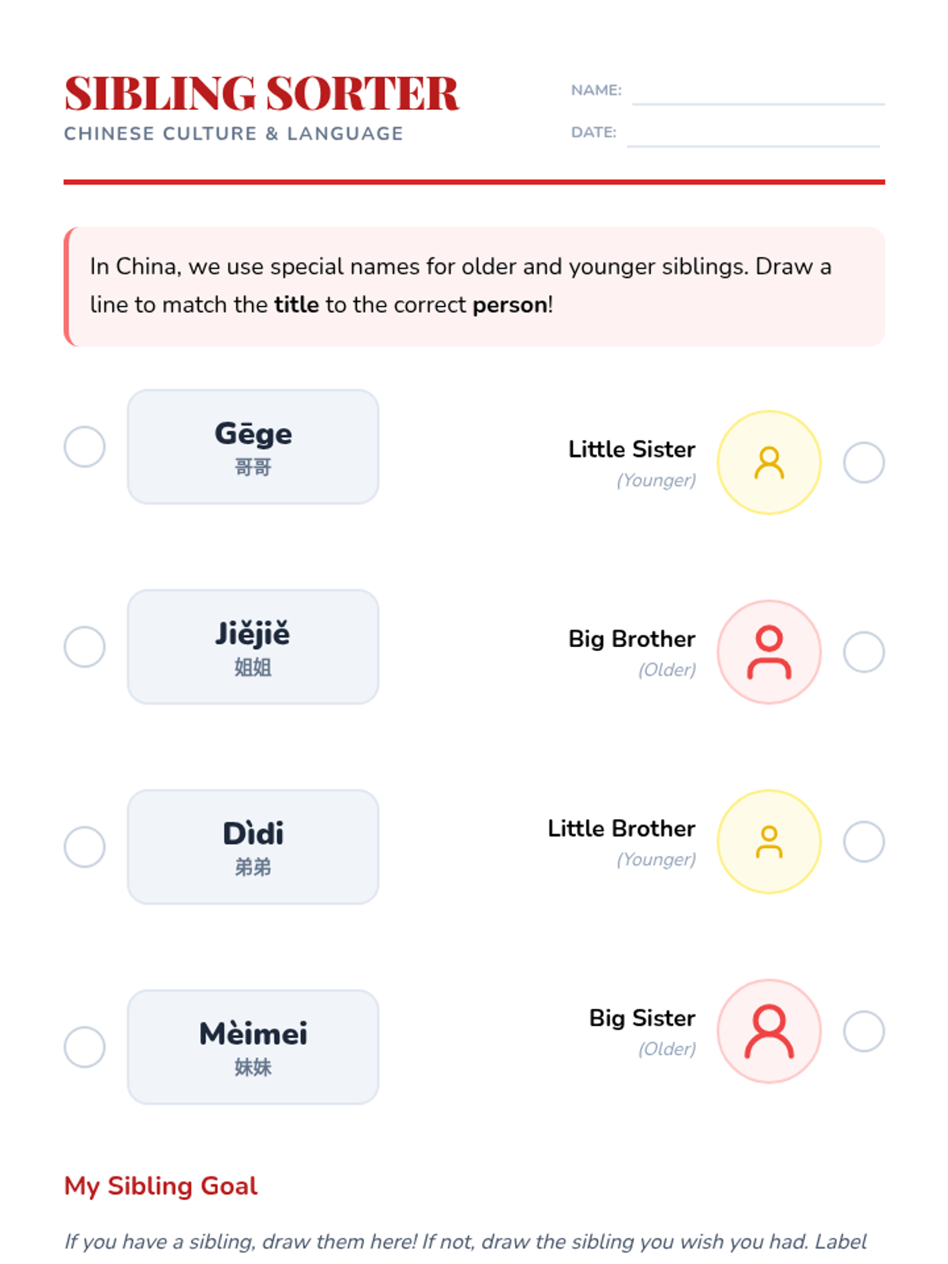Click the Big Brother person icon
The height and width of the screenshot is (1264, 948).
pos(769,652)
